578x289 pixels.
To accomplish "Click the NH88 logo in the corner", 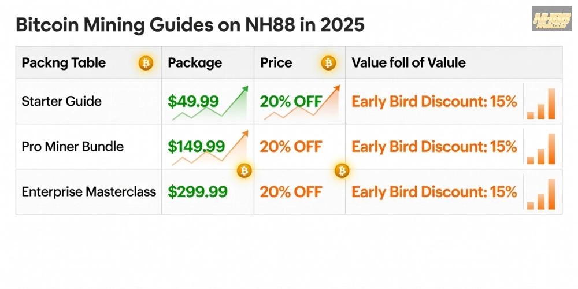I will pos(552,19).
